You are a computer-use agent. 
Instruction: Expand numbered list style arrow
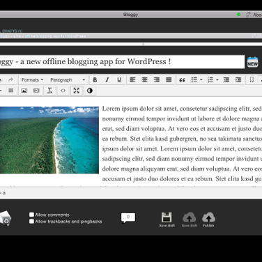click(x=217, y=80)
